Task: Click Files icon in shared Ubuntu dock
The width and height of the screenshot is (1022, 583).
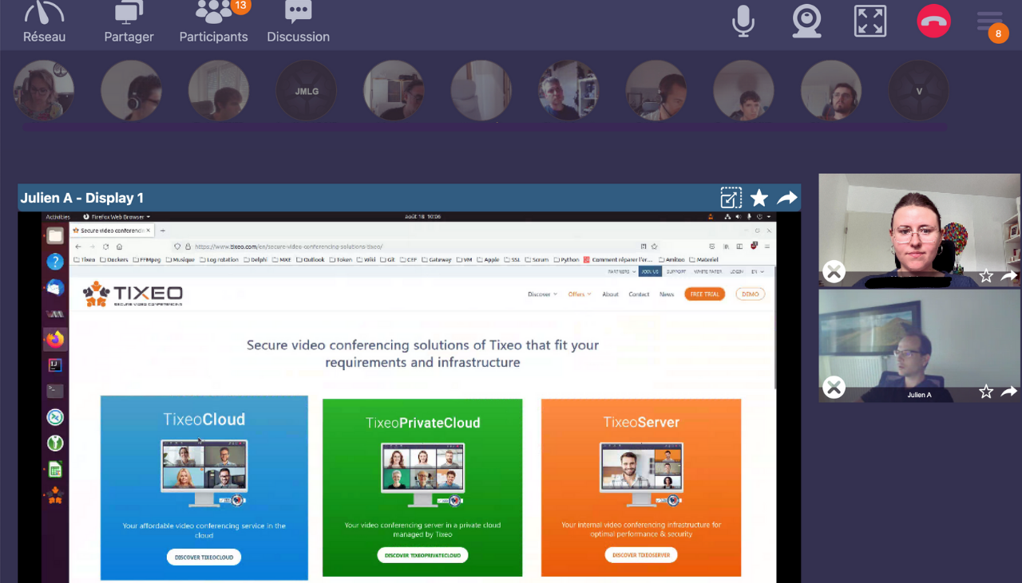Action: 55,235
